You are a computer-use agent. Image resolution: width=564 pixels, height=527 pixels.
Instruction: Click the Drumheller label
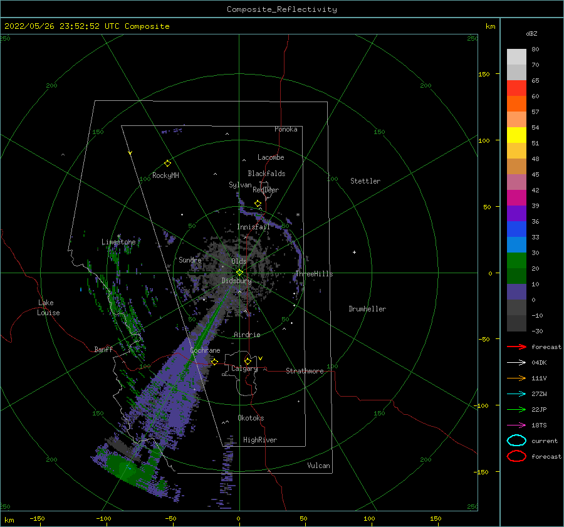(367, 309)
